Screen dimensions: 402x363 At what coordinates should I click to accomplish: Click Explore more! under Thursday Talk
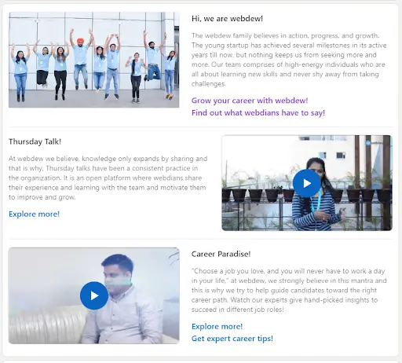[35, 214]
